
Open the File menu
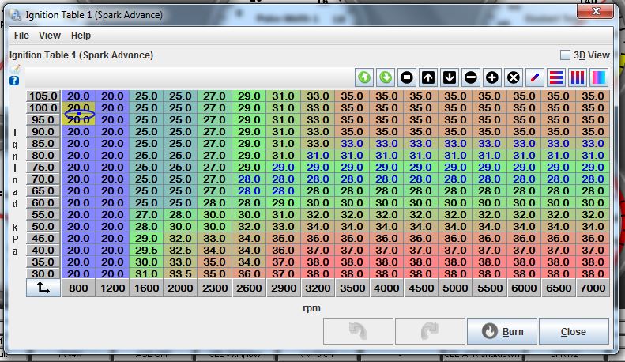21,36
